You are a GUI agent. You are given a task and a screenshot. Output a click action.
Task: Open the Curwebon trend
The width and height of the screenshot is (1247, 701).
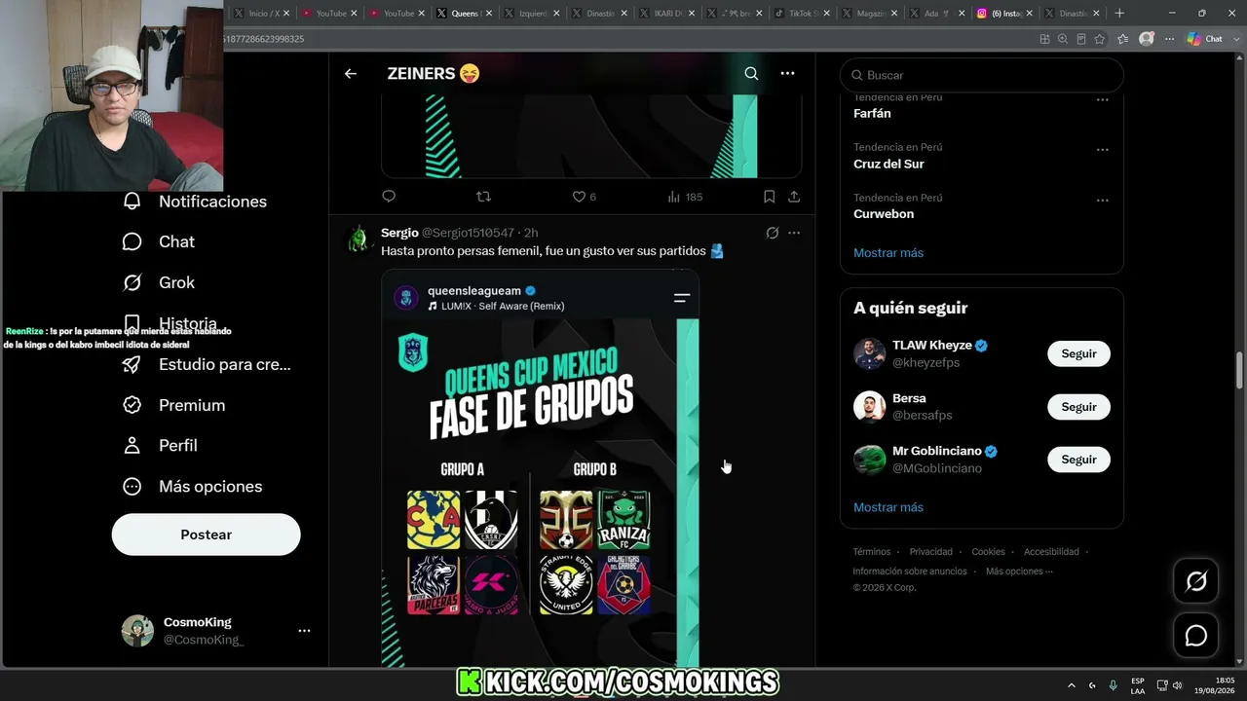pyautogui.click(x=884, y=214)
